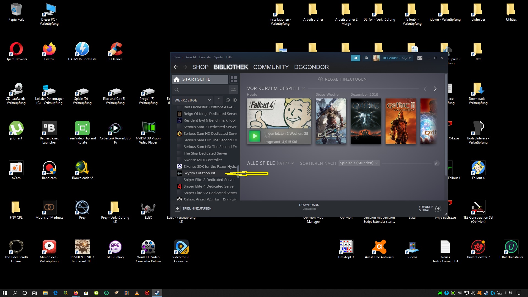Go back with the left arrow
This screenshot has height=297, width=528.
pyautogui.click(x=176, y=67)
